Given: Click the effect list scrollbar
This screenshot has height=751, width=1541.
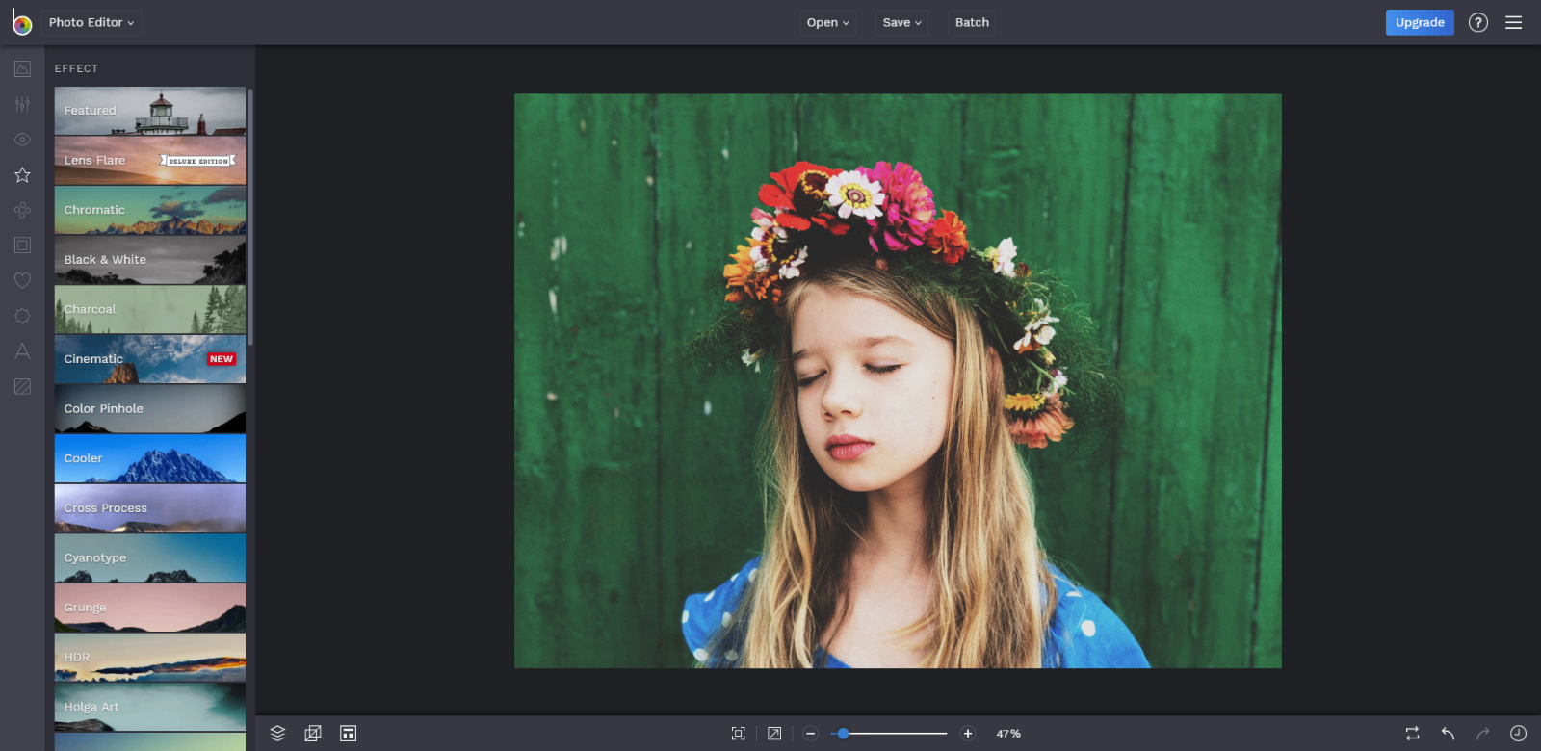Looking at the screenshot, I should click(250, 217).
